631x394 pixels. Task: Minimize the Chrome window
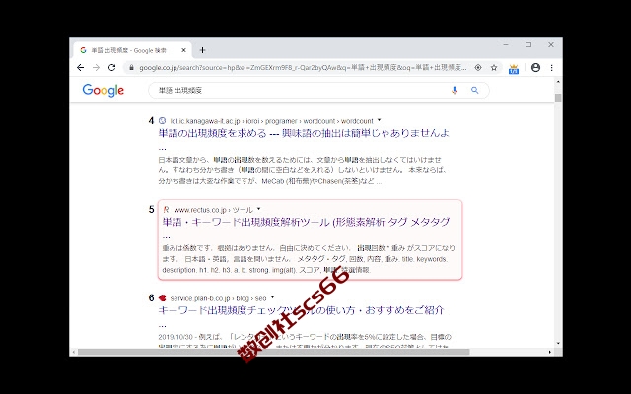(x=506, y=45)
